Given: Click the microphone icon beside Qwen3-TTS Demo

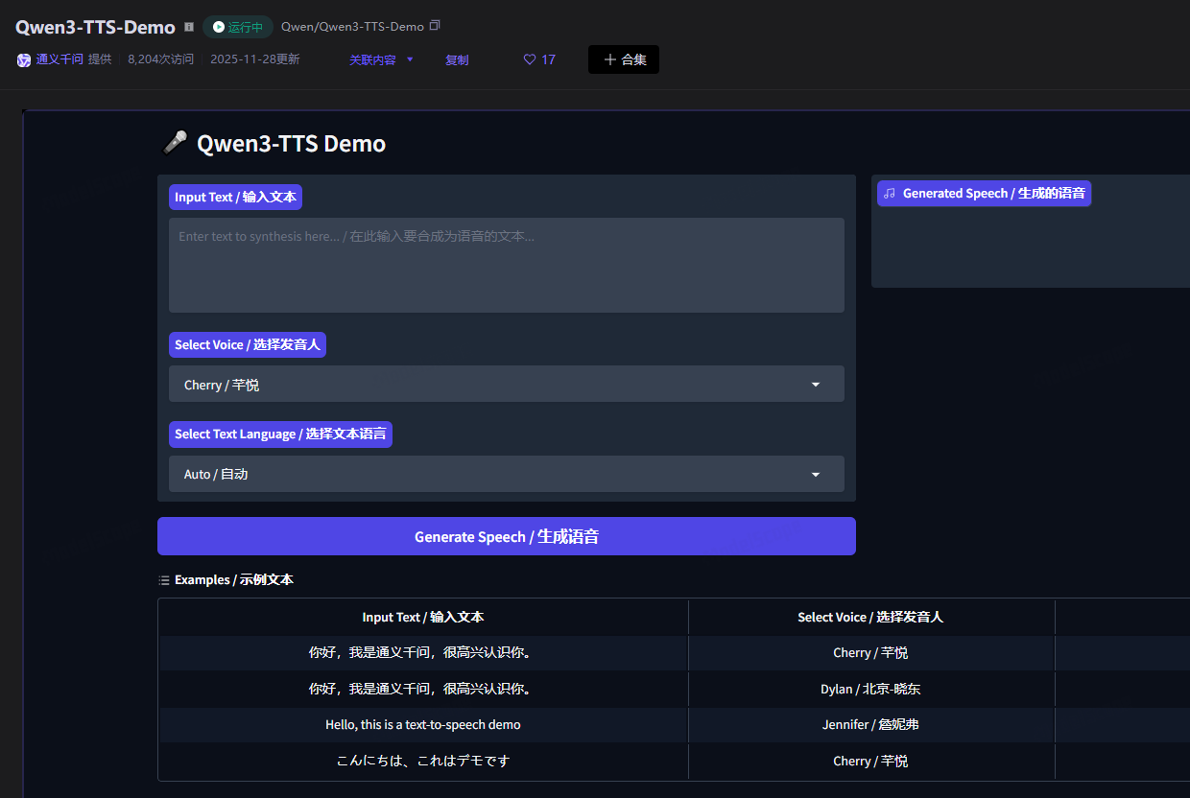Looking at the screenshot, I should click(x=176, y=142).
